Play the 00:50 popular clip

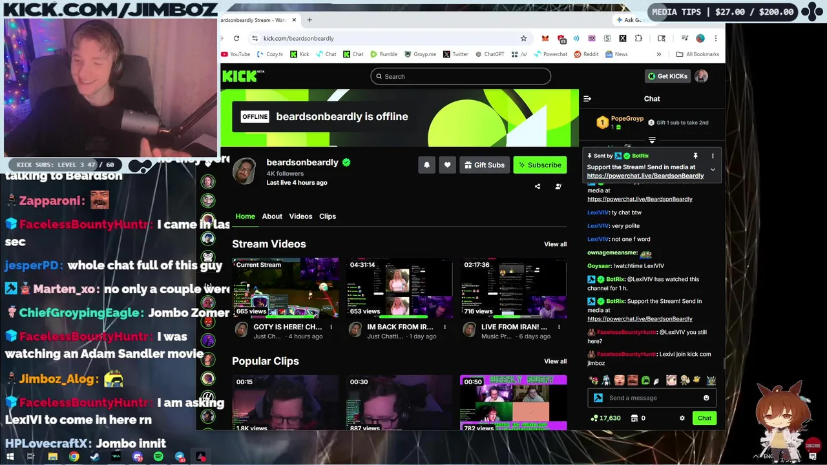click(x=514, y=402)
